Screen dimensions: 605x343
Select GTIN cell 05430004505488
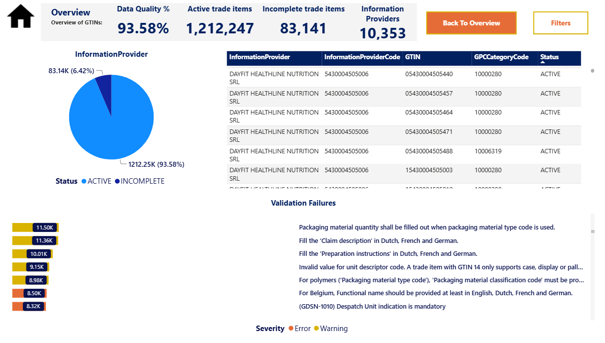(x=429, y=151)
